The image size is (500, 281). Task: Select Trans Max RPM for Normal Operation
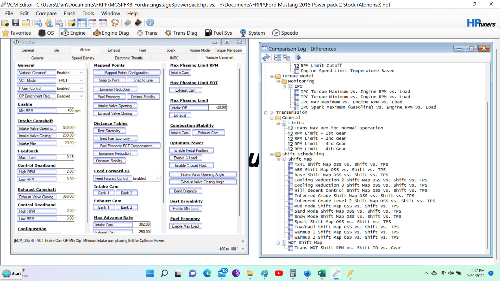339,128
